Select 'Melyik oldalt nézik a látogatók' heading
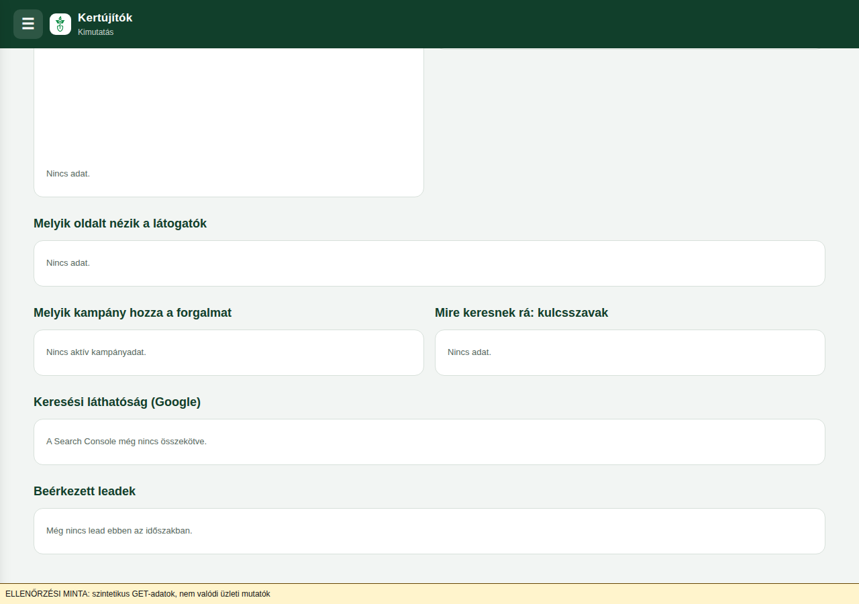The height and width of the screenshot is (604, 859). [x=120, y=223]
